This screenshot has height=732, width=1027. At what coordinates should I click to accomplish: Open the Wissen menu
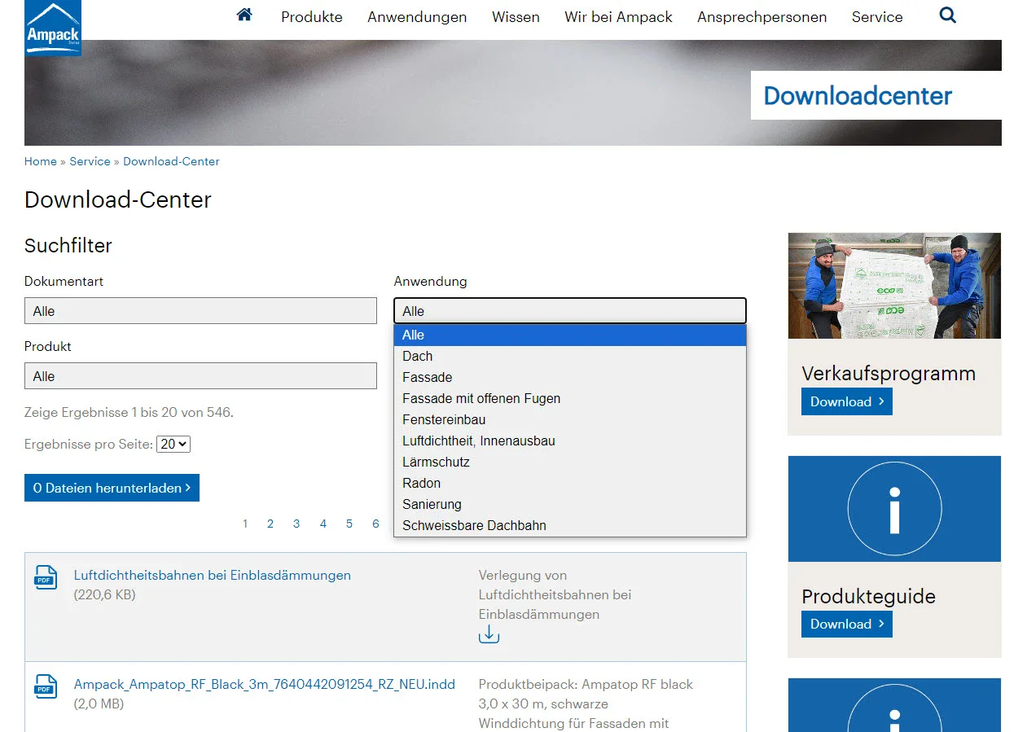(x=516, y=17)
